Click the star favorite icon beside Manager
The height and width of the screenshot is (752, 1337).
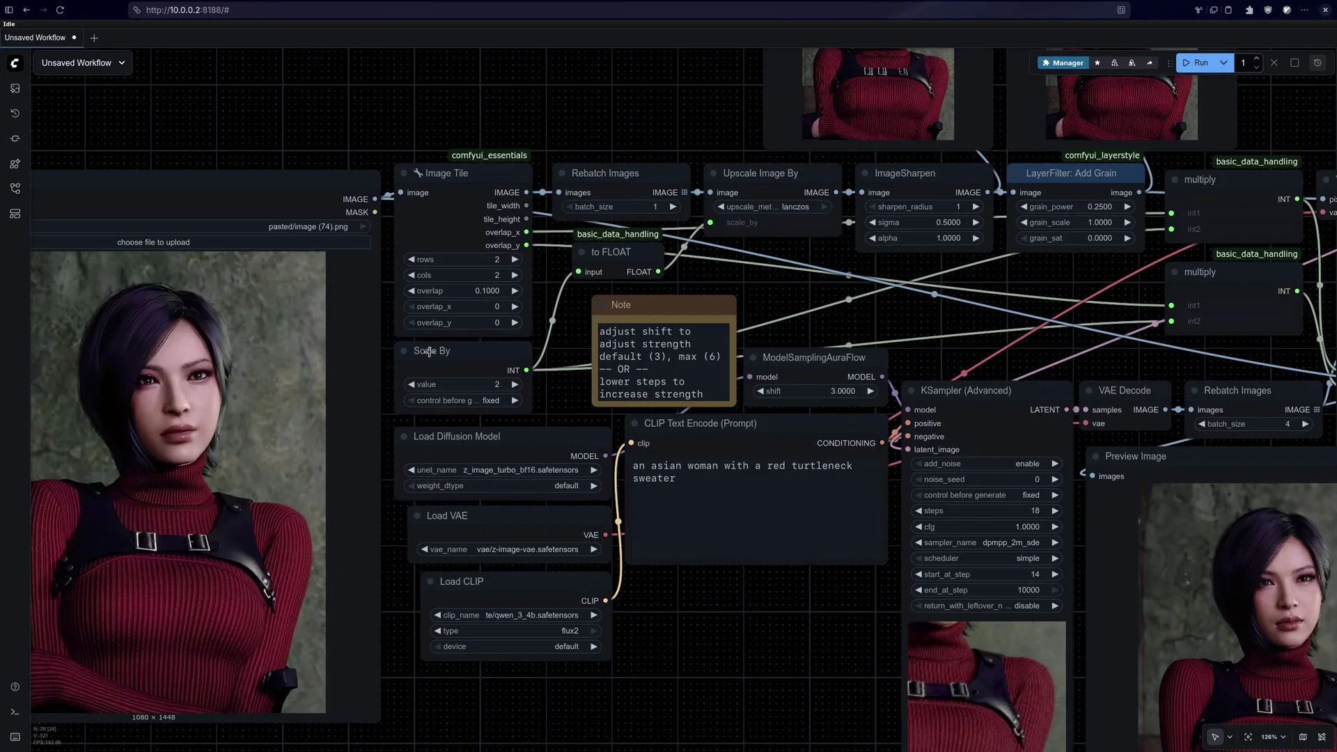coord(1097,63)
